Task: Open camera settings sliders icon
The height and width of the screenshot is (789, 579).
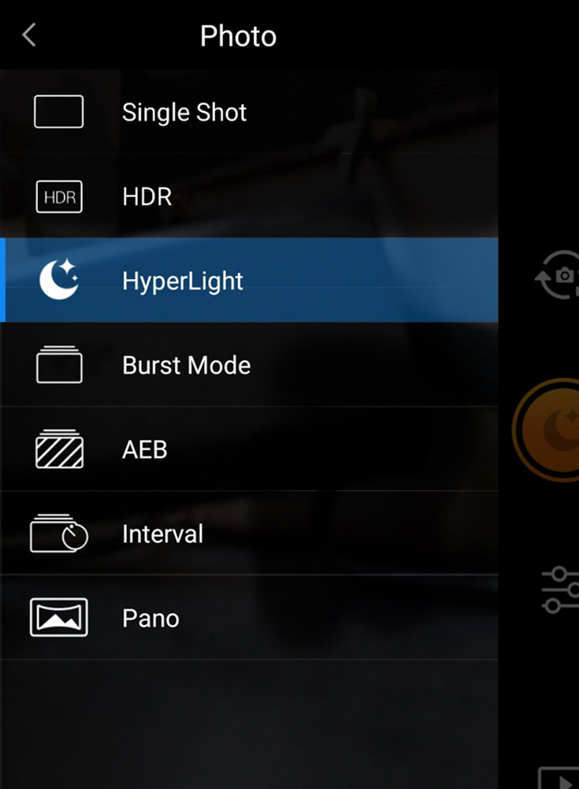Action: coord(560,590)
